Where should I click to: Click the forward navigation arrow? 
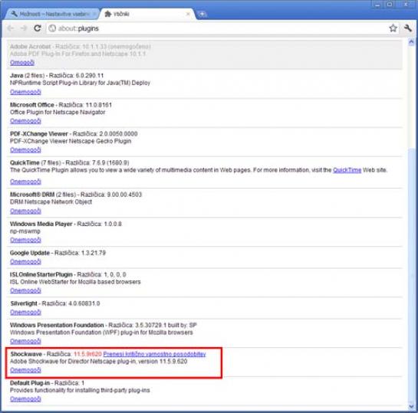[x=24, y=28]
